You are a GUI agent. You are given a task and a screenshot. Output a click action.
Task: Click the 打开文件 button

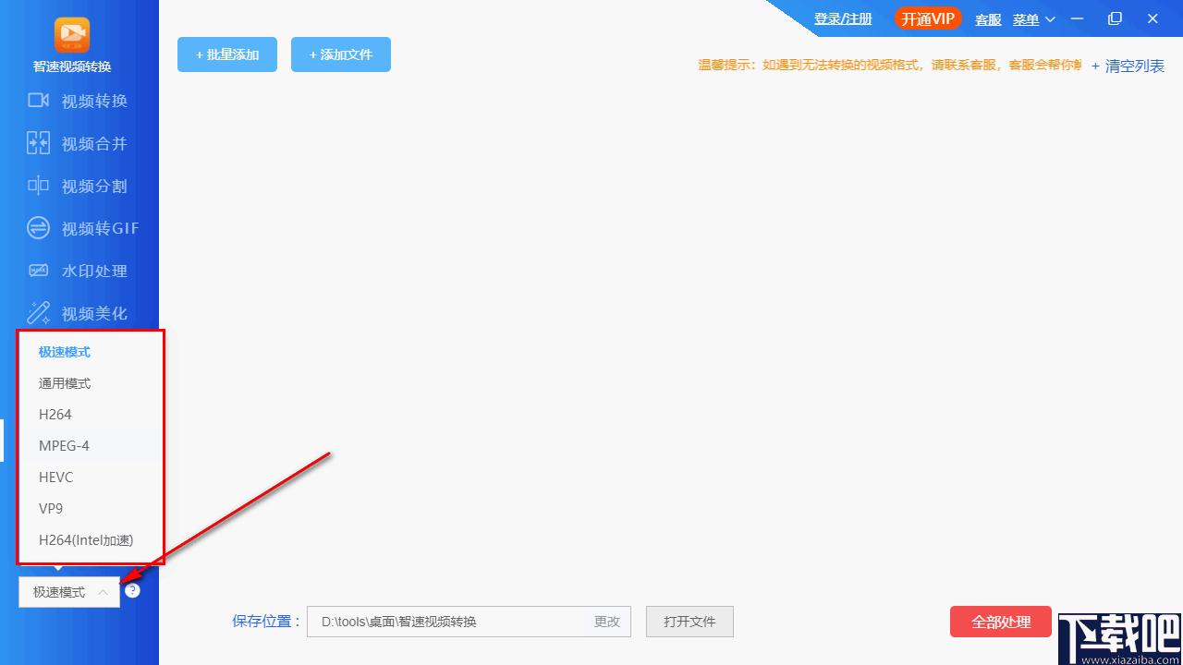(689, 622)
